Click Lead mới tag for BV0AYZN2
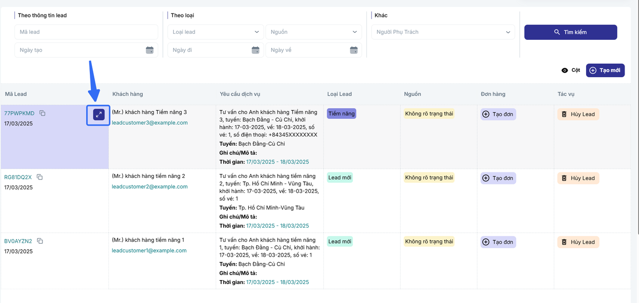This screenshot has height=303, width=639. pos(340,241)
